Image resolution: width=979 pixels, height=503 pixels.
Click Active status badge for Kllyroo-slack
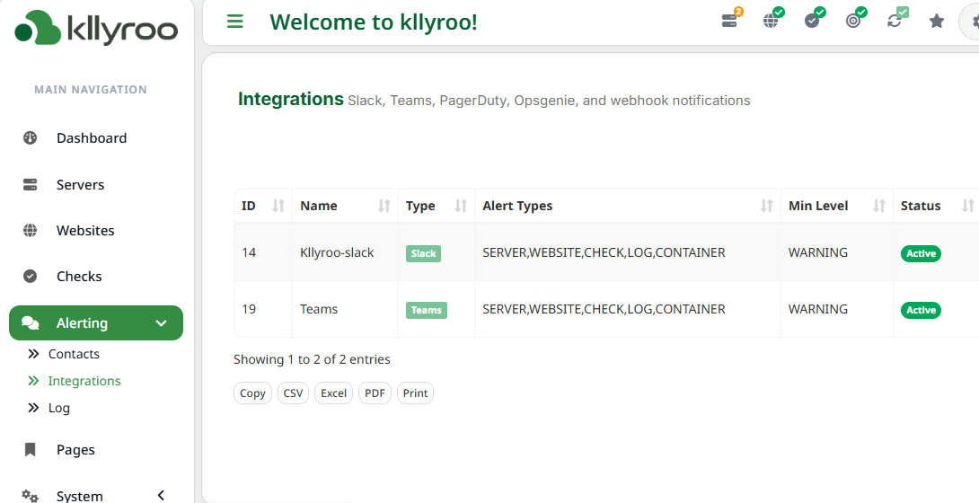[x=921, y=253]
